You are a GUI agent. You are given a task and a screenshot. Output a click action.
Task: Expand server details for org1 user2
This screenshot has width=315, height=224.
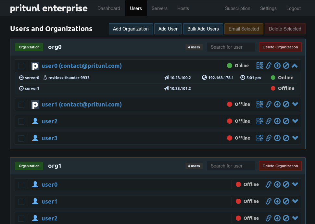pyautogui.click(x=295, y=218)
